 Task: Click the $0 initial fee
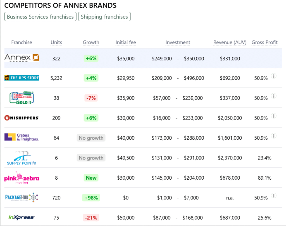pos(126,198)
